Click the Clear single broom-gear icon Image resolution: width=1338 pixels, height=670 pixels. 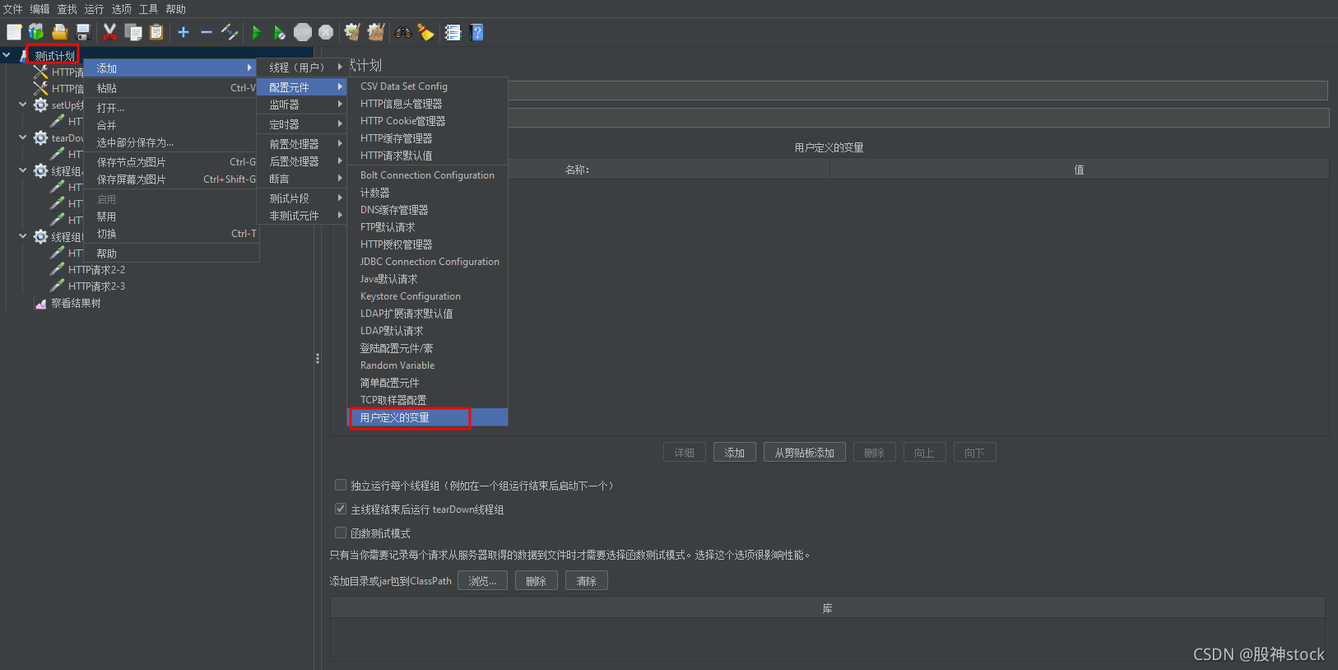(352, 32)
